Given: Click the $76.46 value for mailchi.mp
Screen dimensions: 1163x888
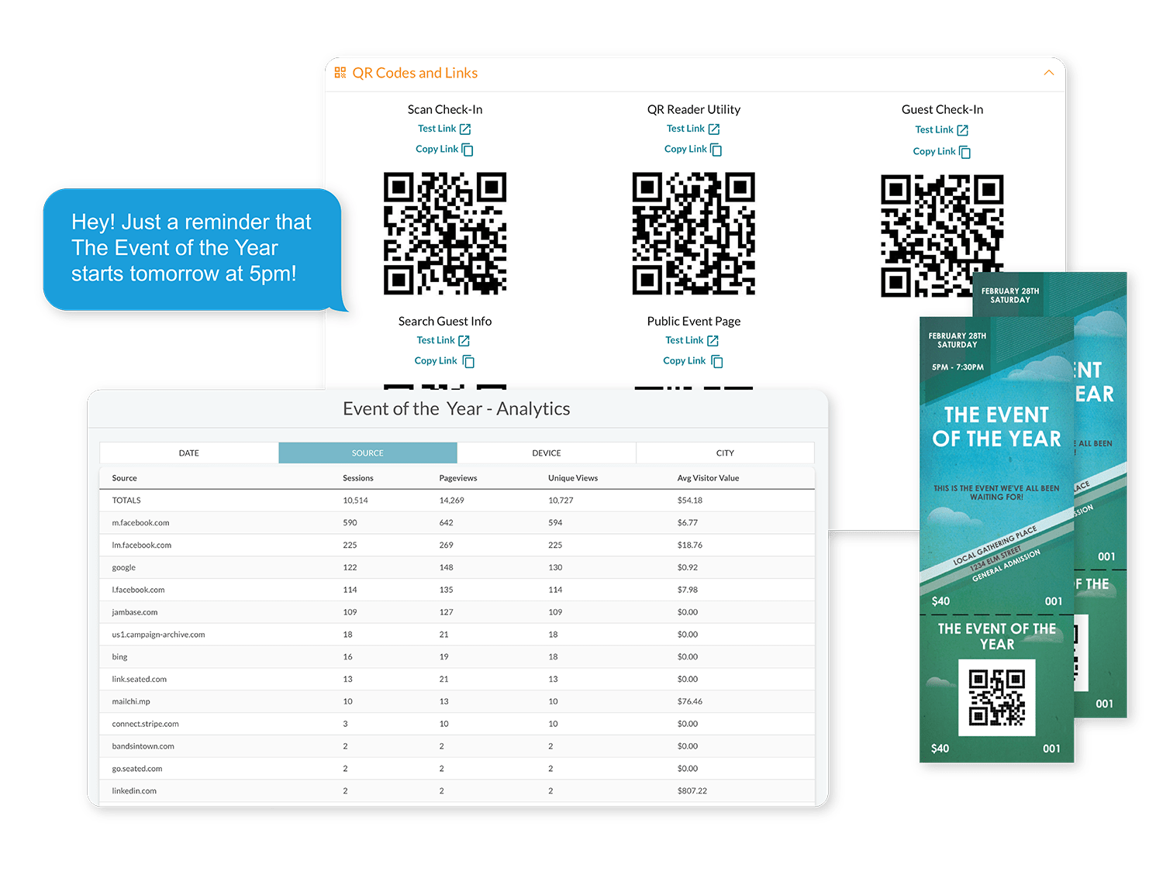Looking at the screenshot, I should point(690,702).
